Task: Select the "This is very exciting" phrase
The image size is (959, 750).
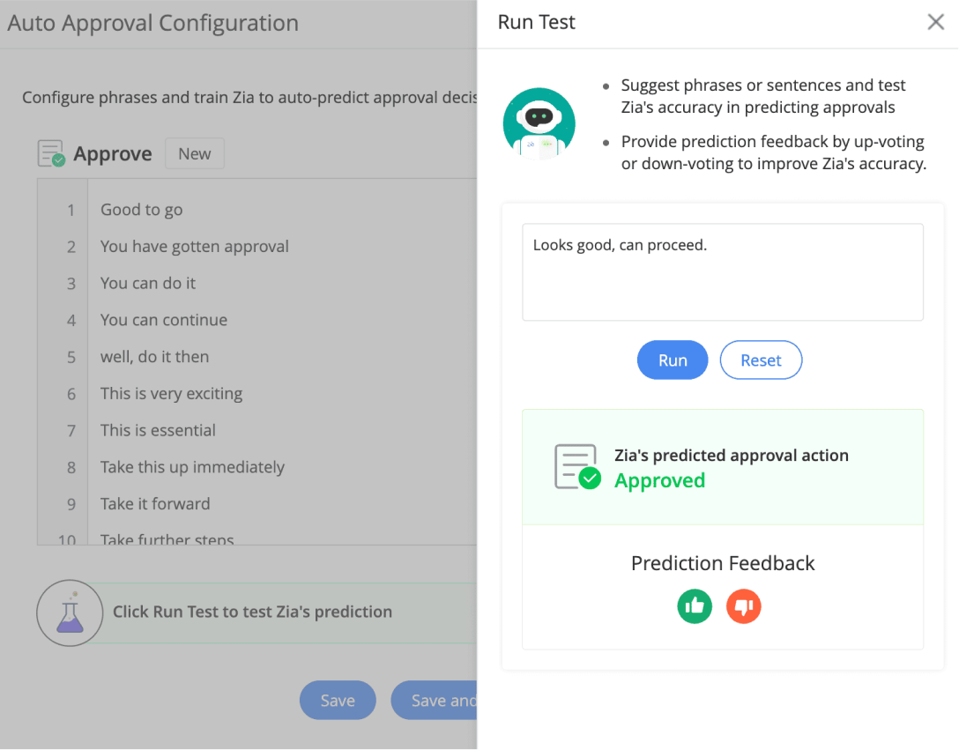Action: click(x=171, y=394)
